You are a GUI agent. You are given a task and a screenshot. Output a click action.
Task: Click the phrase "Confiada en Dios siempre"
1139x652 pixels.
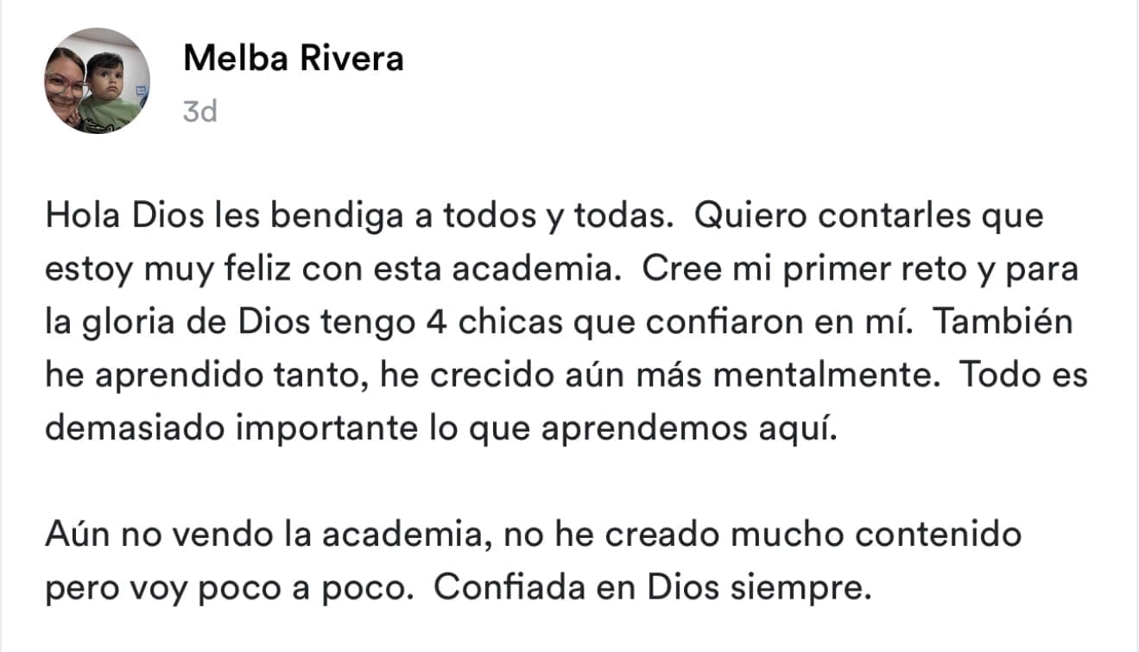click(x=649, y=588)
